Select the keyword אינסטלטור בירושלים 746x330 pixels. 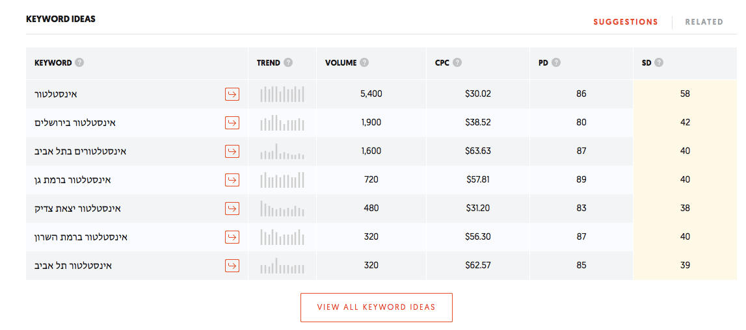[x=75, y=123]
